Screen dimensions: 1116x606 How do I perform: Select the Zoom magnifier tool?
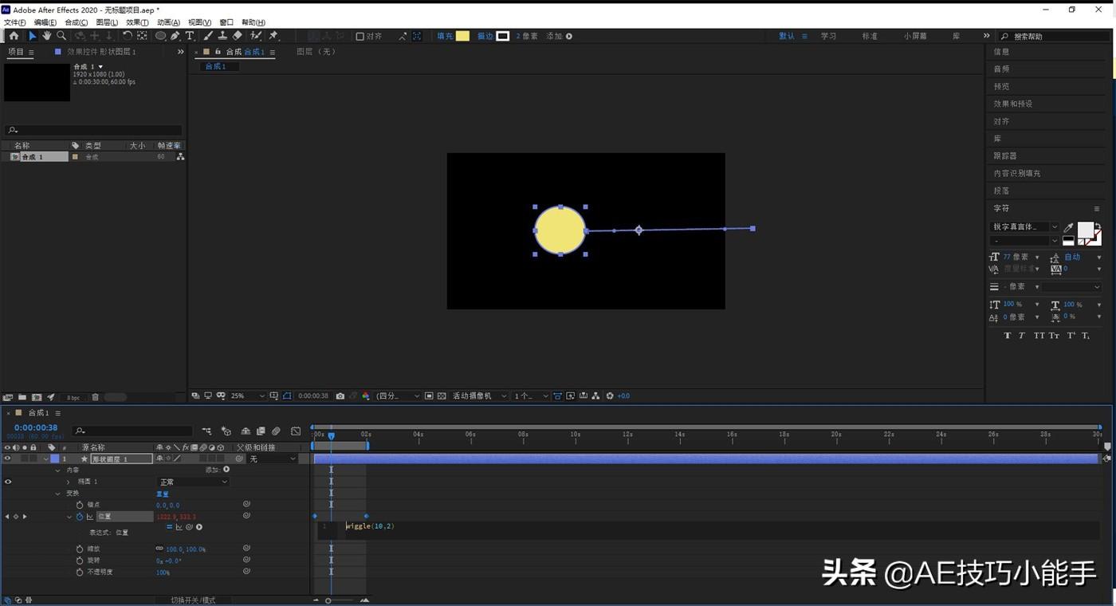(x=61, y=36)
